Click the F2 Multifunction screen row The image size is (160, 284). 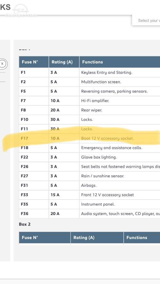click(x=90, y=82)
